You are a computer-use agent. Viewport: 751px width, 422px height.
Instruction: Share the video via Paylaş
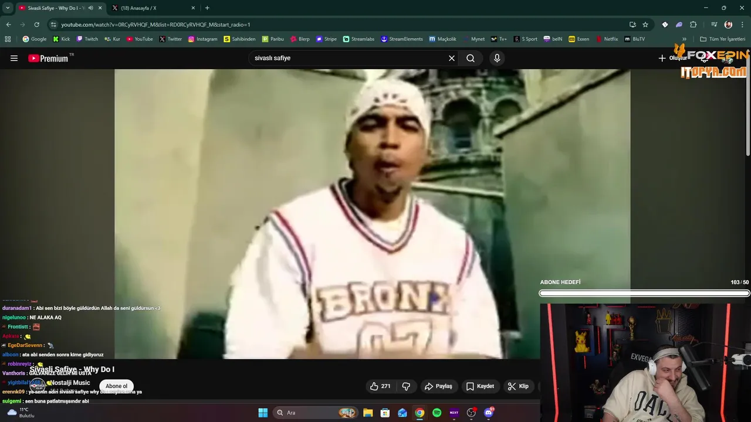tap(438, 386)
